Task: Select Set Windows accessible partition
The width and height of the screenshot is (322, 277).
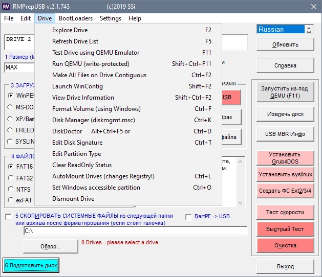Action: 128,188
